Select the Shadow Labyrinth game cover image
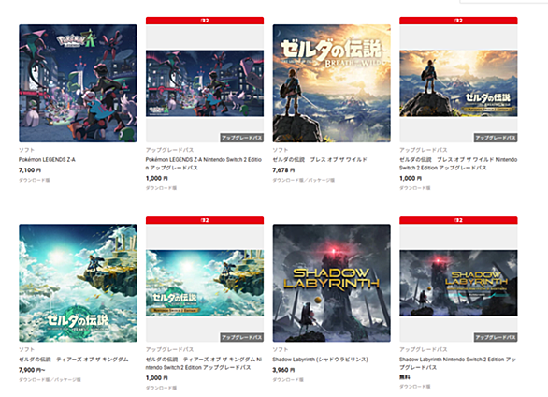Image resolution: width=548 pixels, height=397 pixels. pyautogui.click(x=332, y=283)
